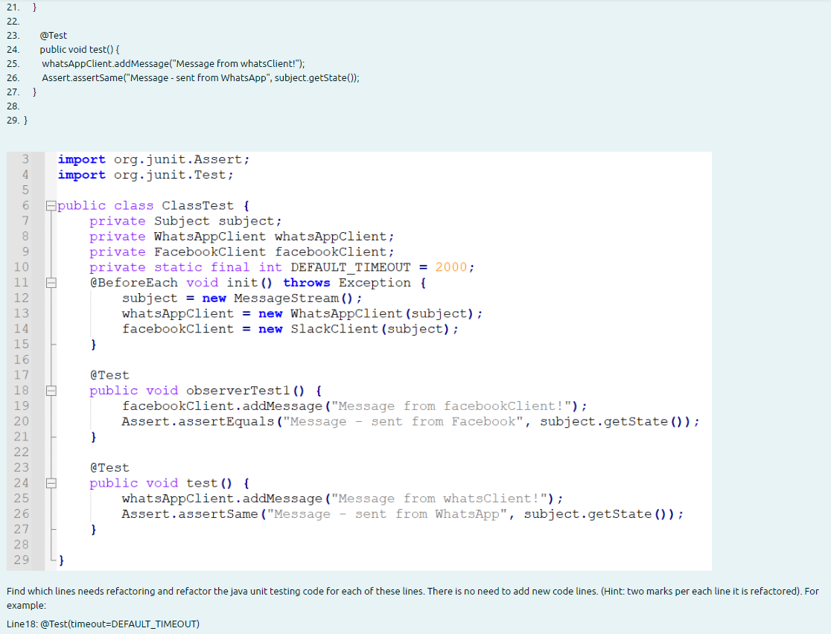Collapse the ClassTest class fold marker
The width and height of the screenshot is (831, 634).
(51, 205)
